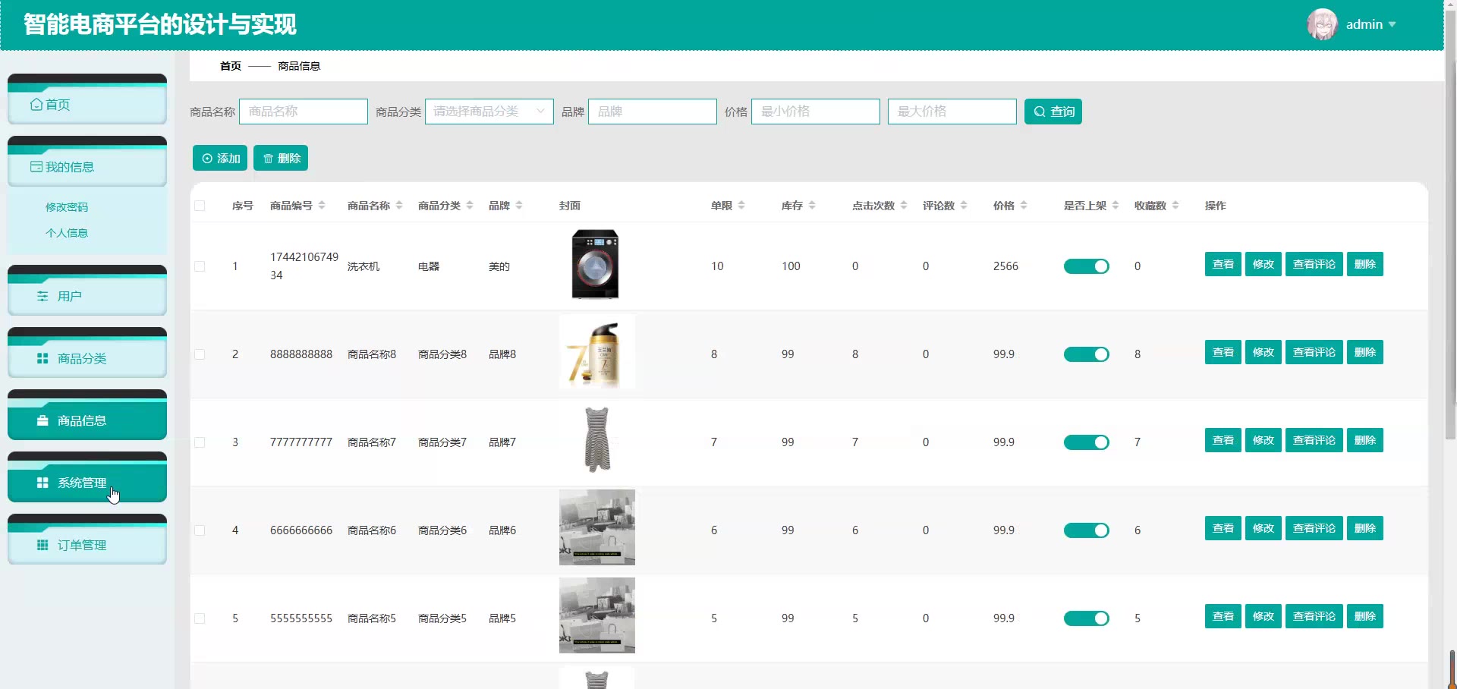Toggle 是否上架 switch for 洗衣机
This screenshot has height=689, width=1457.
[x=1086, y=266]
